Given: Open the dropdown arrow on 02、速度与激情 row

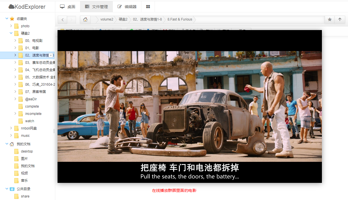Looking at the screenshot, I should (51, 55).
